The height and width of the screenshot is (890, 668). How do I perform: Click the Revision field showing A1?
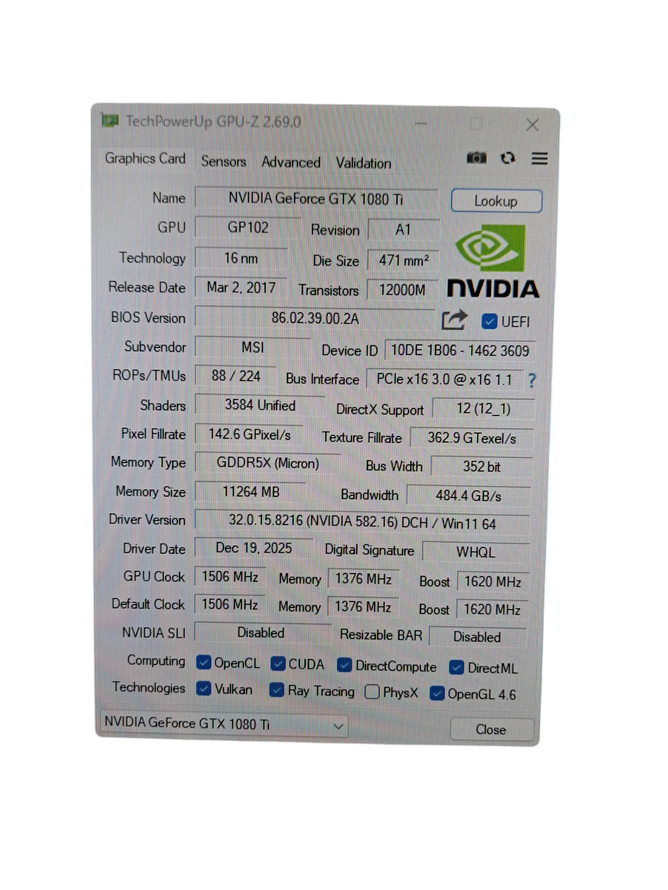pos(403,230)
